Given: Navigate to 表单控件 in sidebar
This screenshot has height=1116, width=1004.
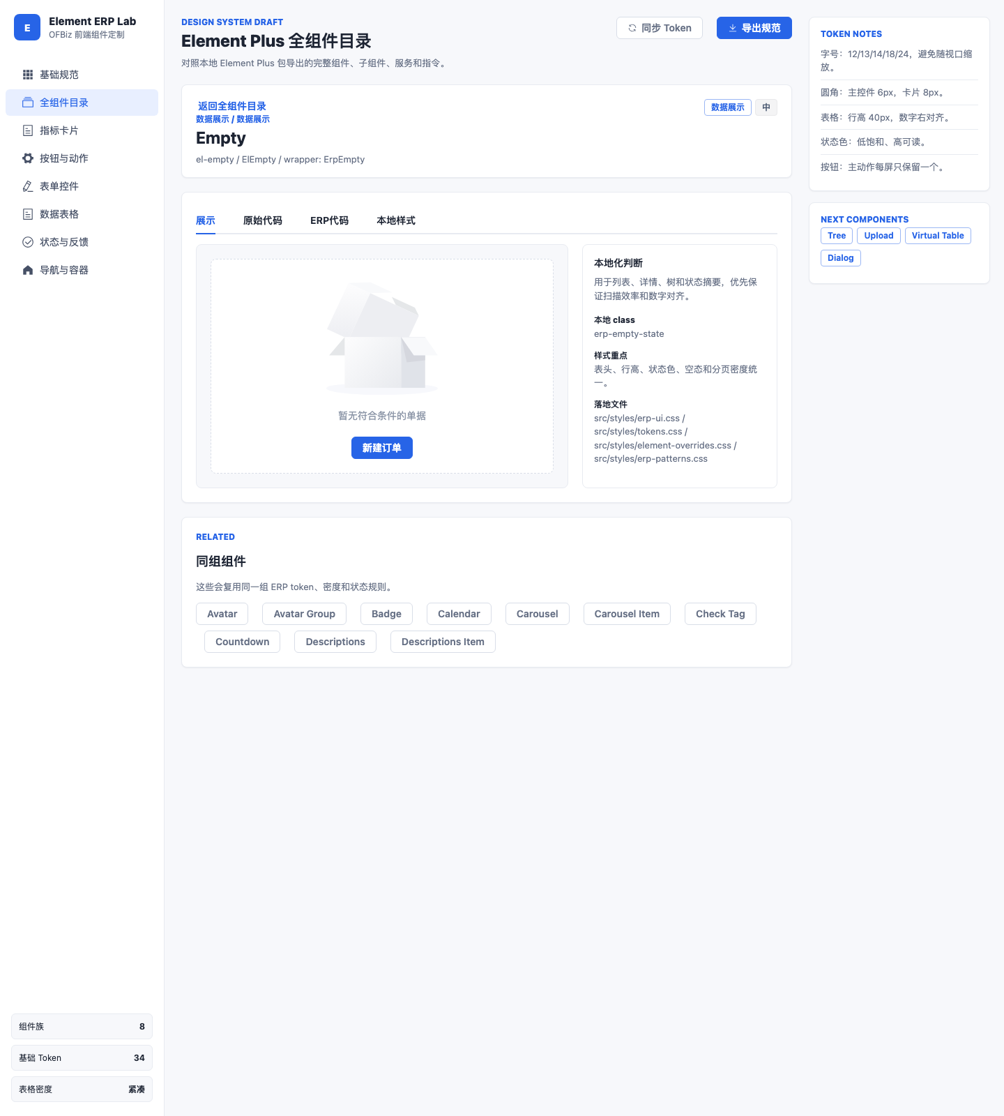Looking at the screenshot, I should [x=82, y=186].
